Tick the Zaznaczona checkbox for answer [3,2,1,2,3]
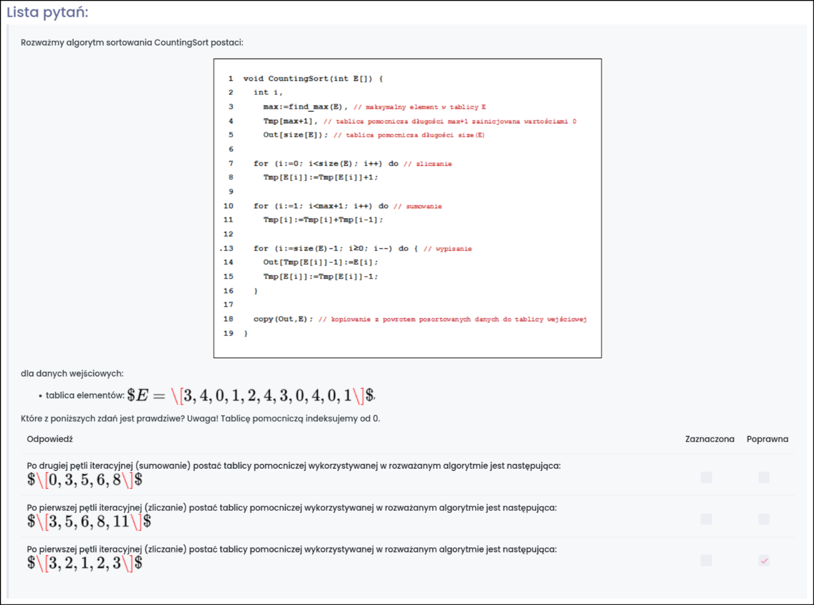This screenshot has height=605, width=814. pos(706,560)
